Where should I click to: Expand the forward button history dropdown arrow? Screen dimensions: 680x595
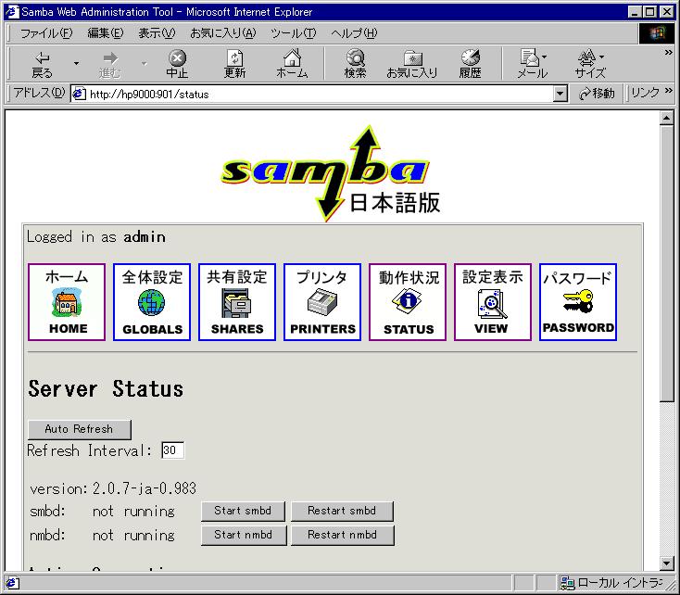144,64
